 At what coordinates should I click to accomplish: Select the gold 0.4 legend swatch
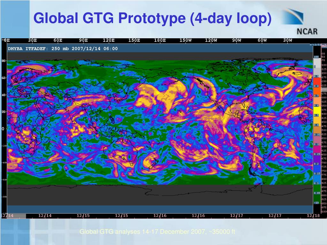click(x=317, y=122)
